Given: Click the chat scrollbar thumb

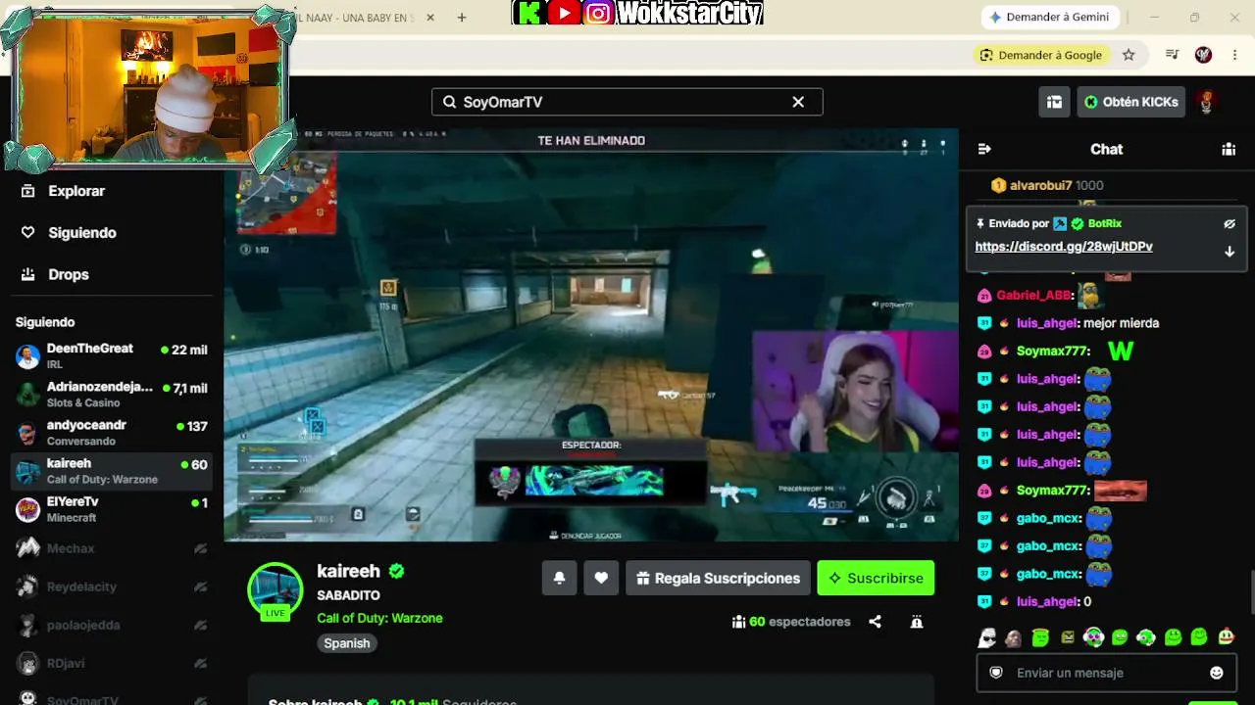Looking at the screenshot, I should click(x=1251, y=591).
